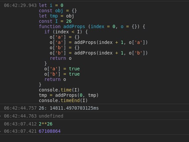
Task: Click timer output '26: 14811.4970703125ms'
Action: (x=69, y=108)
